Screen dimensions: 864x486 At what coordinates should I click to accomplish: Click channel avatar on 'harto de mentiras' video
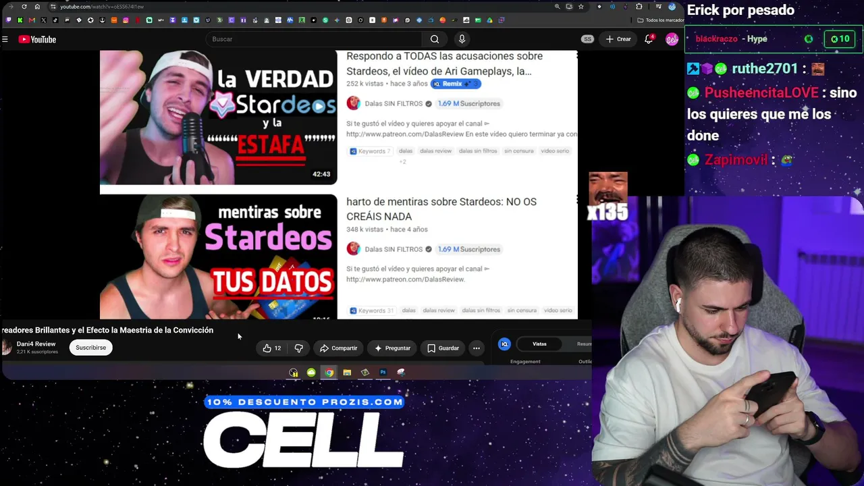pos(353,249)
